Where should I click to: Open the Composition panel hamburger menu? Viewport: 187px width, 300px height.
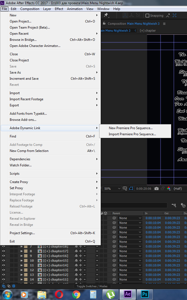pyautogui.click(x=164, y=24)
